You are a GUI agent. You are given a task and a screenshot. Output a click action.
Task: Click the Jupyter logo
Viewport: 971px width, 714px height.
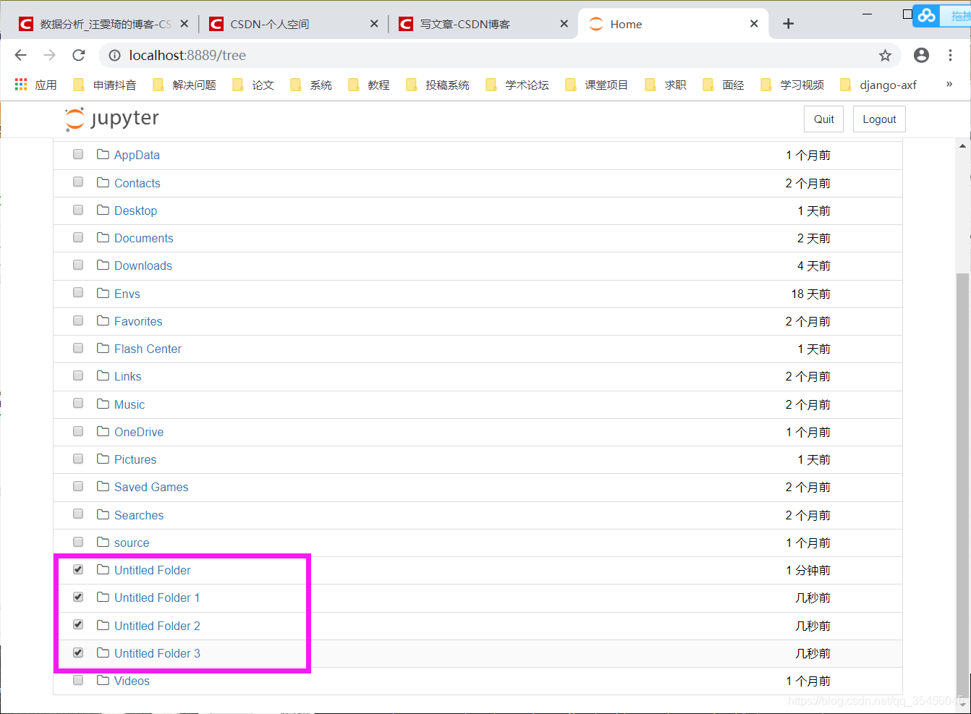[x=112, y=119]
